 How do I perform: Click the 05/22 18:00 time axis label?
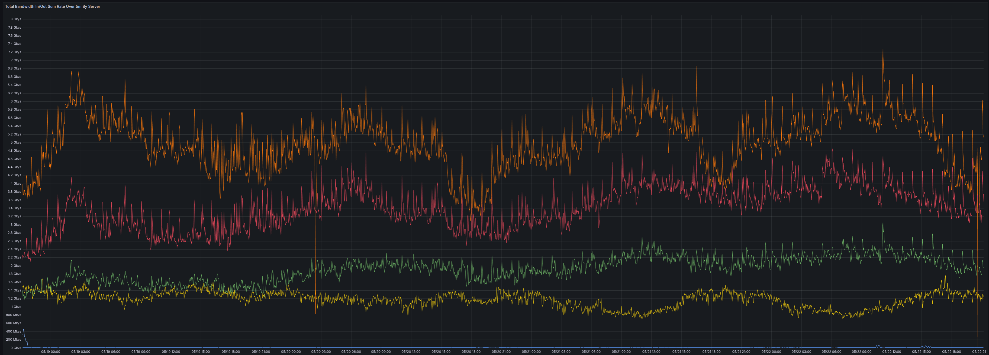coord(951,351)
